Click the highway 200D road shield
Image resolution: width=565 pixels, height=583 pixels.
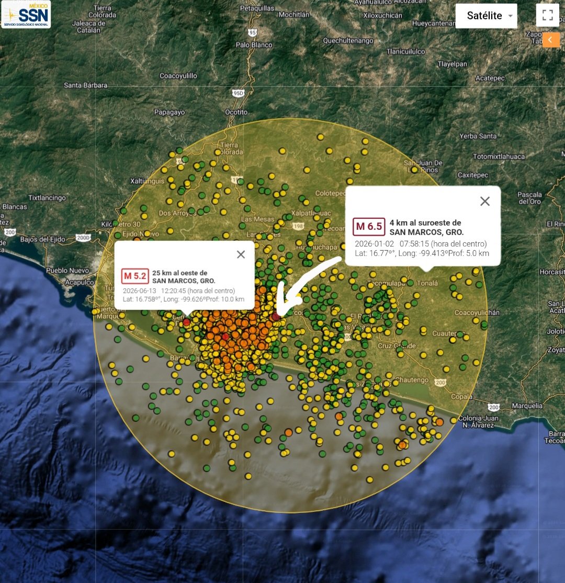pyautogui.click(x=83, y=238)
